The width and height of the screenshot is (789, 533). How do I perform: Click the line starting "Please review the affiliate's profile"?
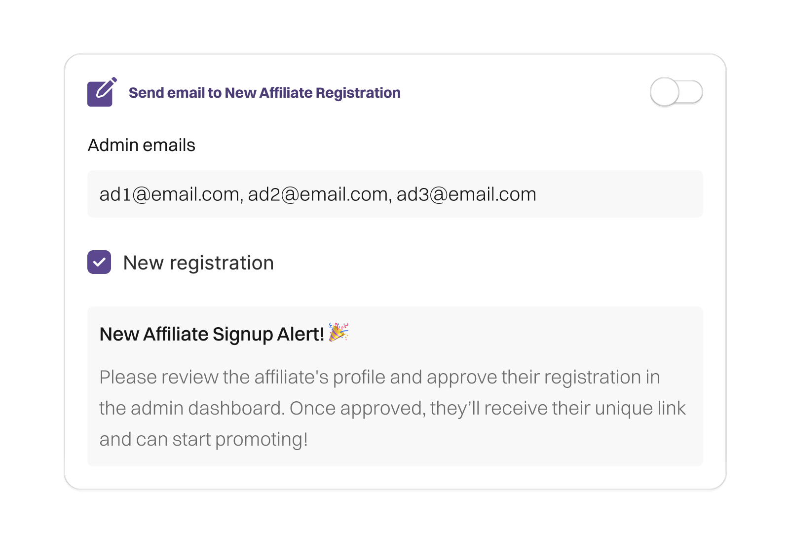click(x=379, y=378)
